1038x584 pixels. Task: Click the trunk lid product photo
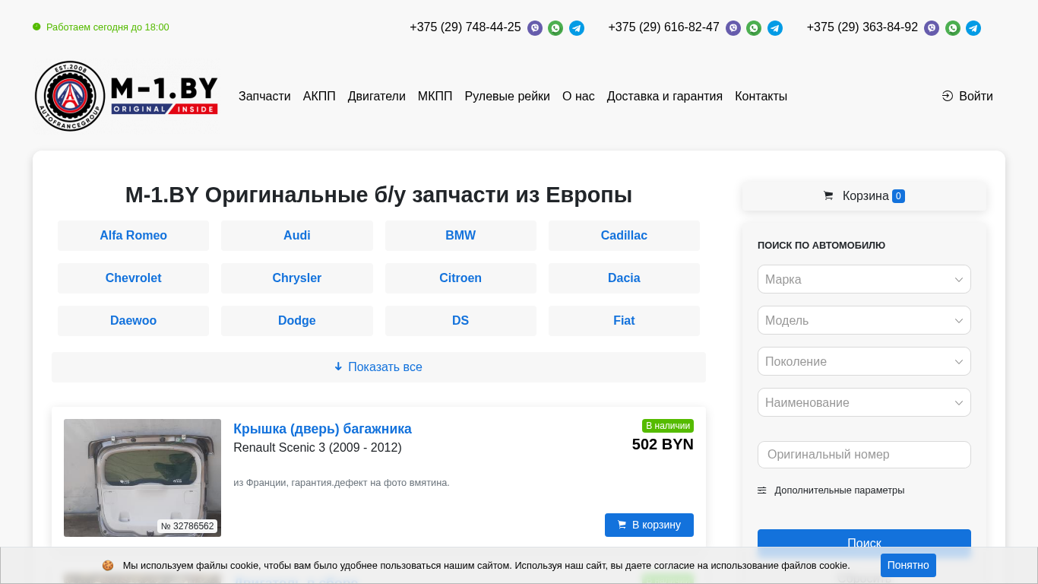click(142, 478)
